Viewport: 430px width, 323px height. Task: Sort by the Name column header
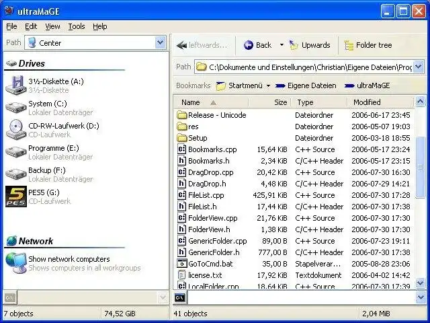(x=211, y=102)
